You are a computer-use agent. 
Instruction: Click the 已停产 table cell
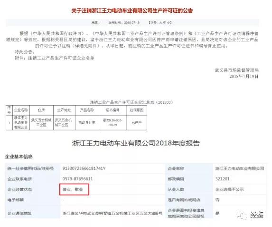coord(137,123)
